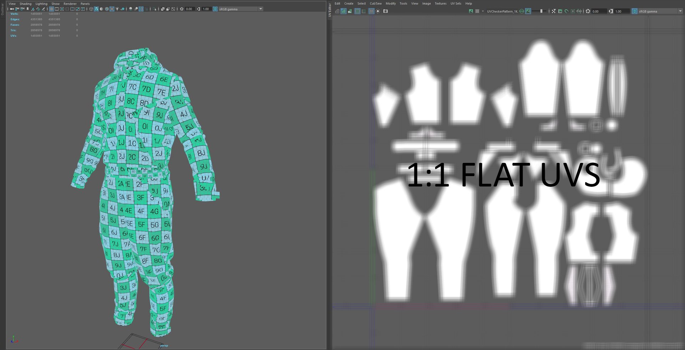Click the UV snapshot camera icon
This screenshot has width=685, height=350.
[385, 11]
